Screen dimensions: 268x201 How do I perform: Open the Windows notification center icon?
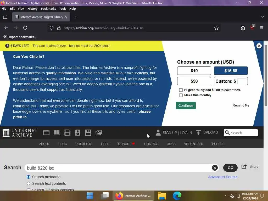click(x=262, y=196)
